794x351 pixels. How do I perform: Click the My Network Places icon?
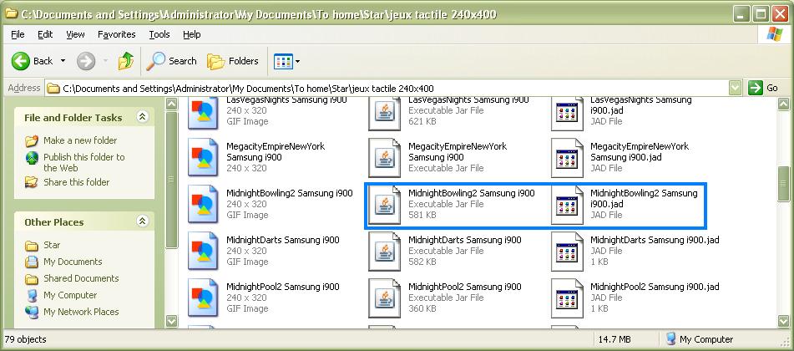(x=32, y=312)
